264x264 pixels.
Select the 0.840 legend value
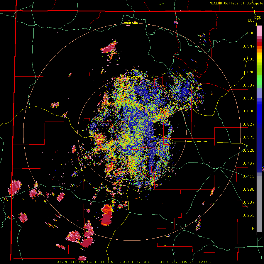(248, 72)
